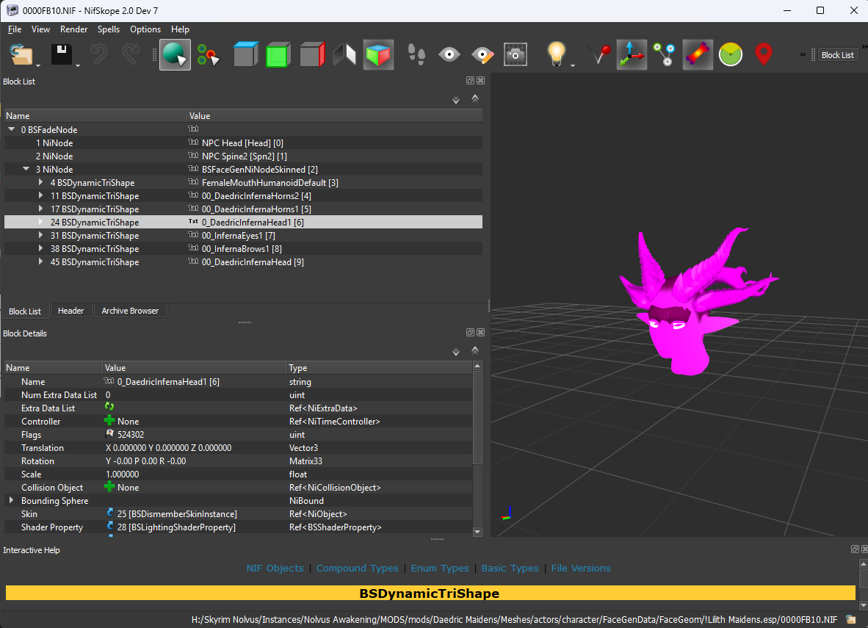The width and height of the screenshot is (868, 628).
Task: Click the green yellow dial icon
Action: [731, 55]
